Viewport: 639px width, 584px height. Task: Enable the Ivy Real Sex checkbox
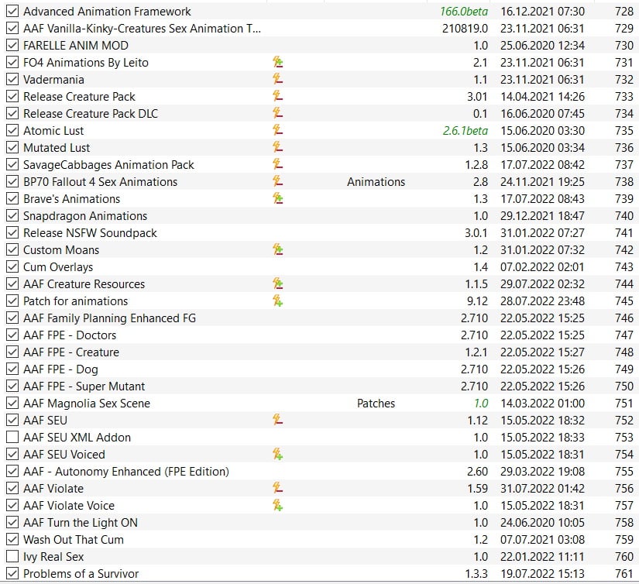pos(12,557)
